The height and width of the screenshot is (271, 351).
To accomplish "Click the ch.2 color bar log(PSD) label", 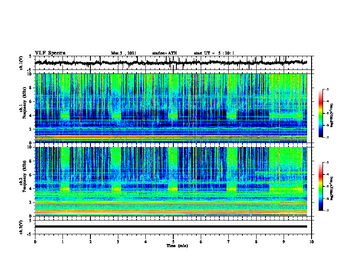I will 332,188.
